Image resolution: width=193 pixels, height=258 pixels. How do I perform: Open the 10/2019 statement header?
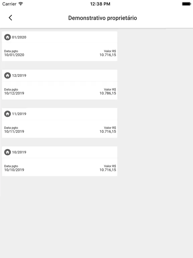coord(60,152)
